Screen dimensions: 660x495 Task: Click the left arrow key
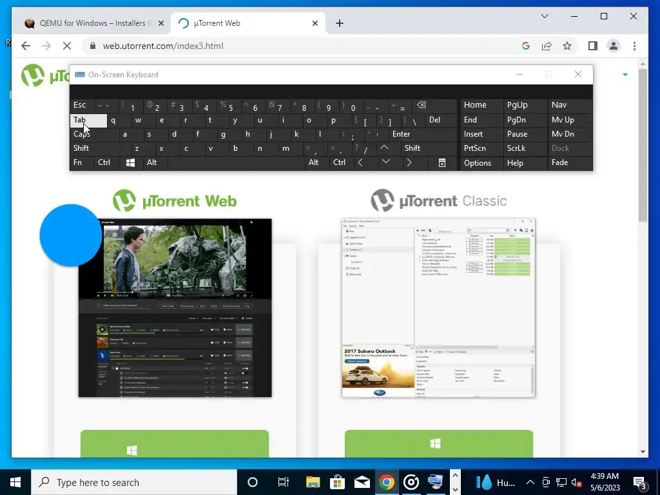tap(360, 162)
